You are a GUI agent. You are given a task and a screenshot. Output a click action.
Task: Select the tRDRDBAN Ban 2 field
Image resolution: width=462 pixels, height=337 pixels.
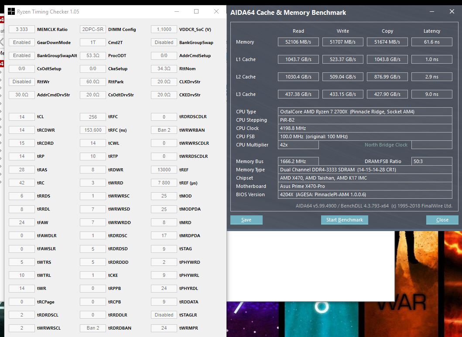(x=93, y=328)
